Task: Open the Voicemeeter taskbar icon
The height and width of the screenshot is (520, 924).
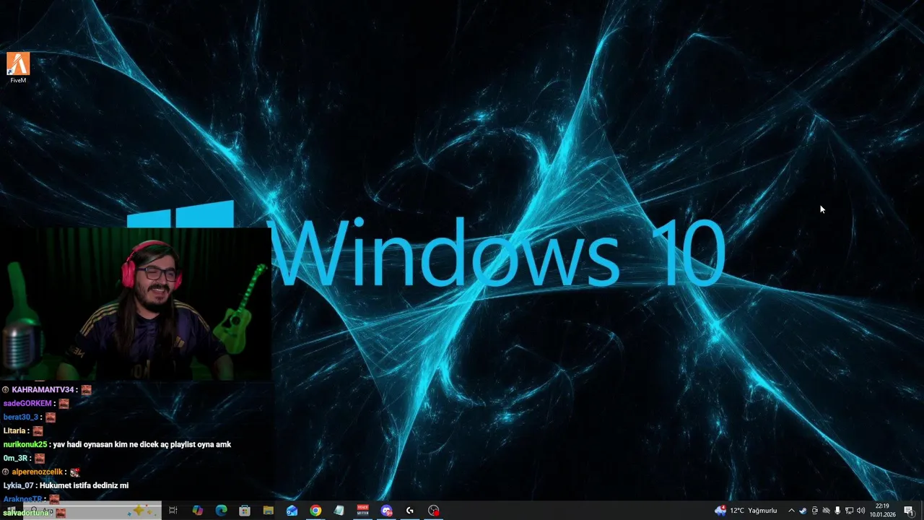Action: (362, 511)
